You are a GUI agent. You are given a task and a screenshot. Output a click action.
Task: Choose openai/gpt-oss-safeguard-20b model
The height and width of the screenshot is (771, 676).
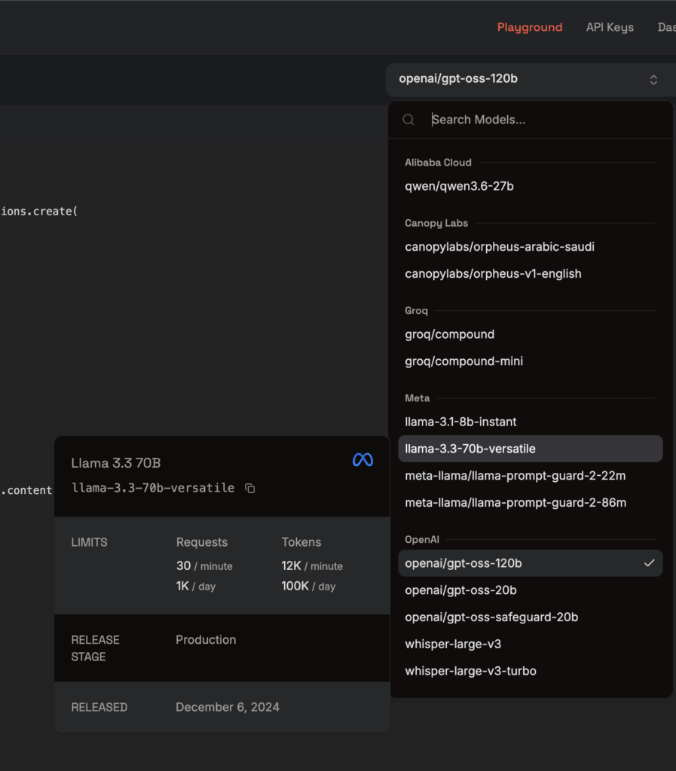[531, 617]
